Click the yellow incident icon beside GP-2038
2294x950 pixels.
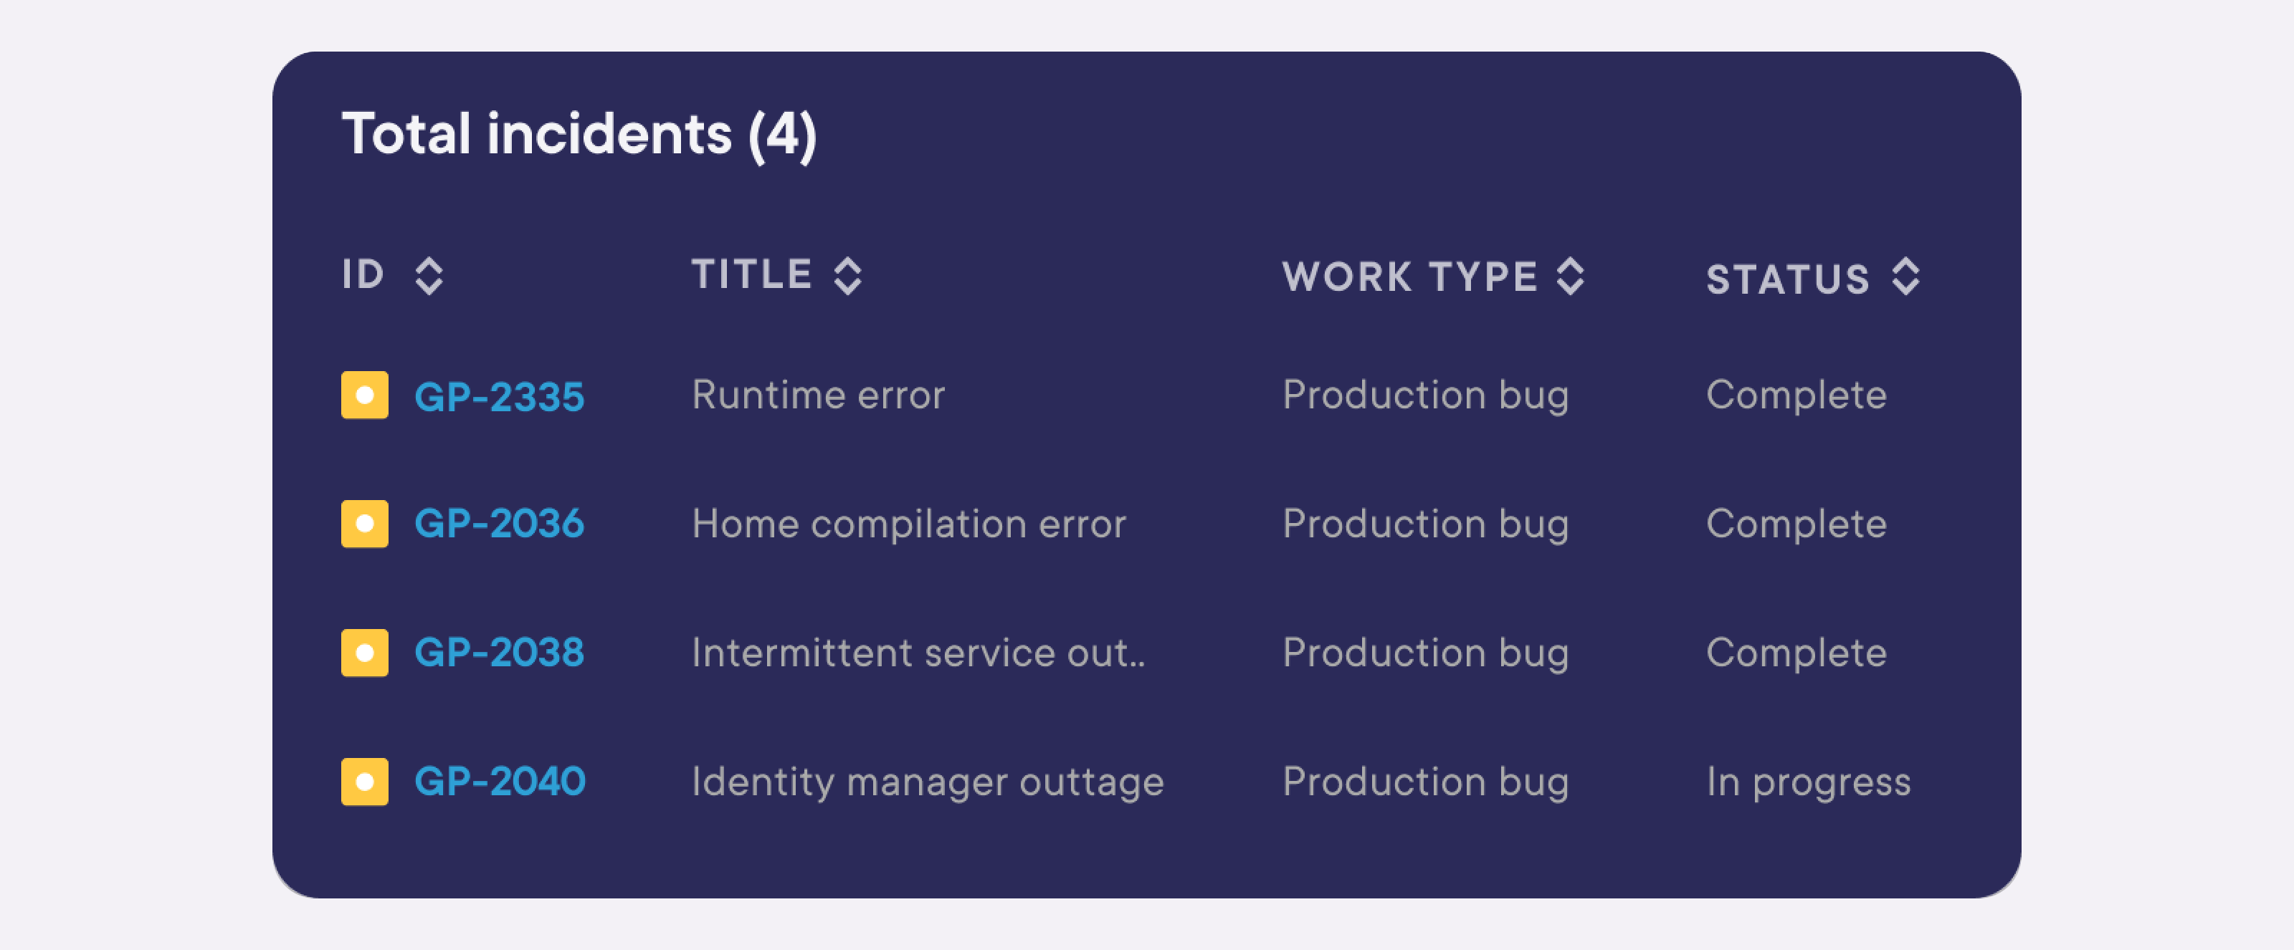point(364,653)
